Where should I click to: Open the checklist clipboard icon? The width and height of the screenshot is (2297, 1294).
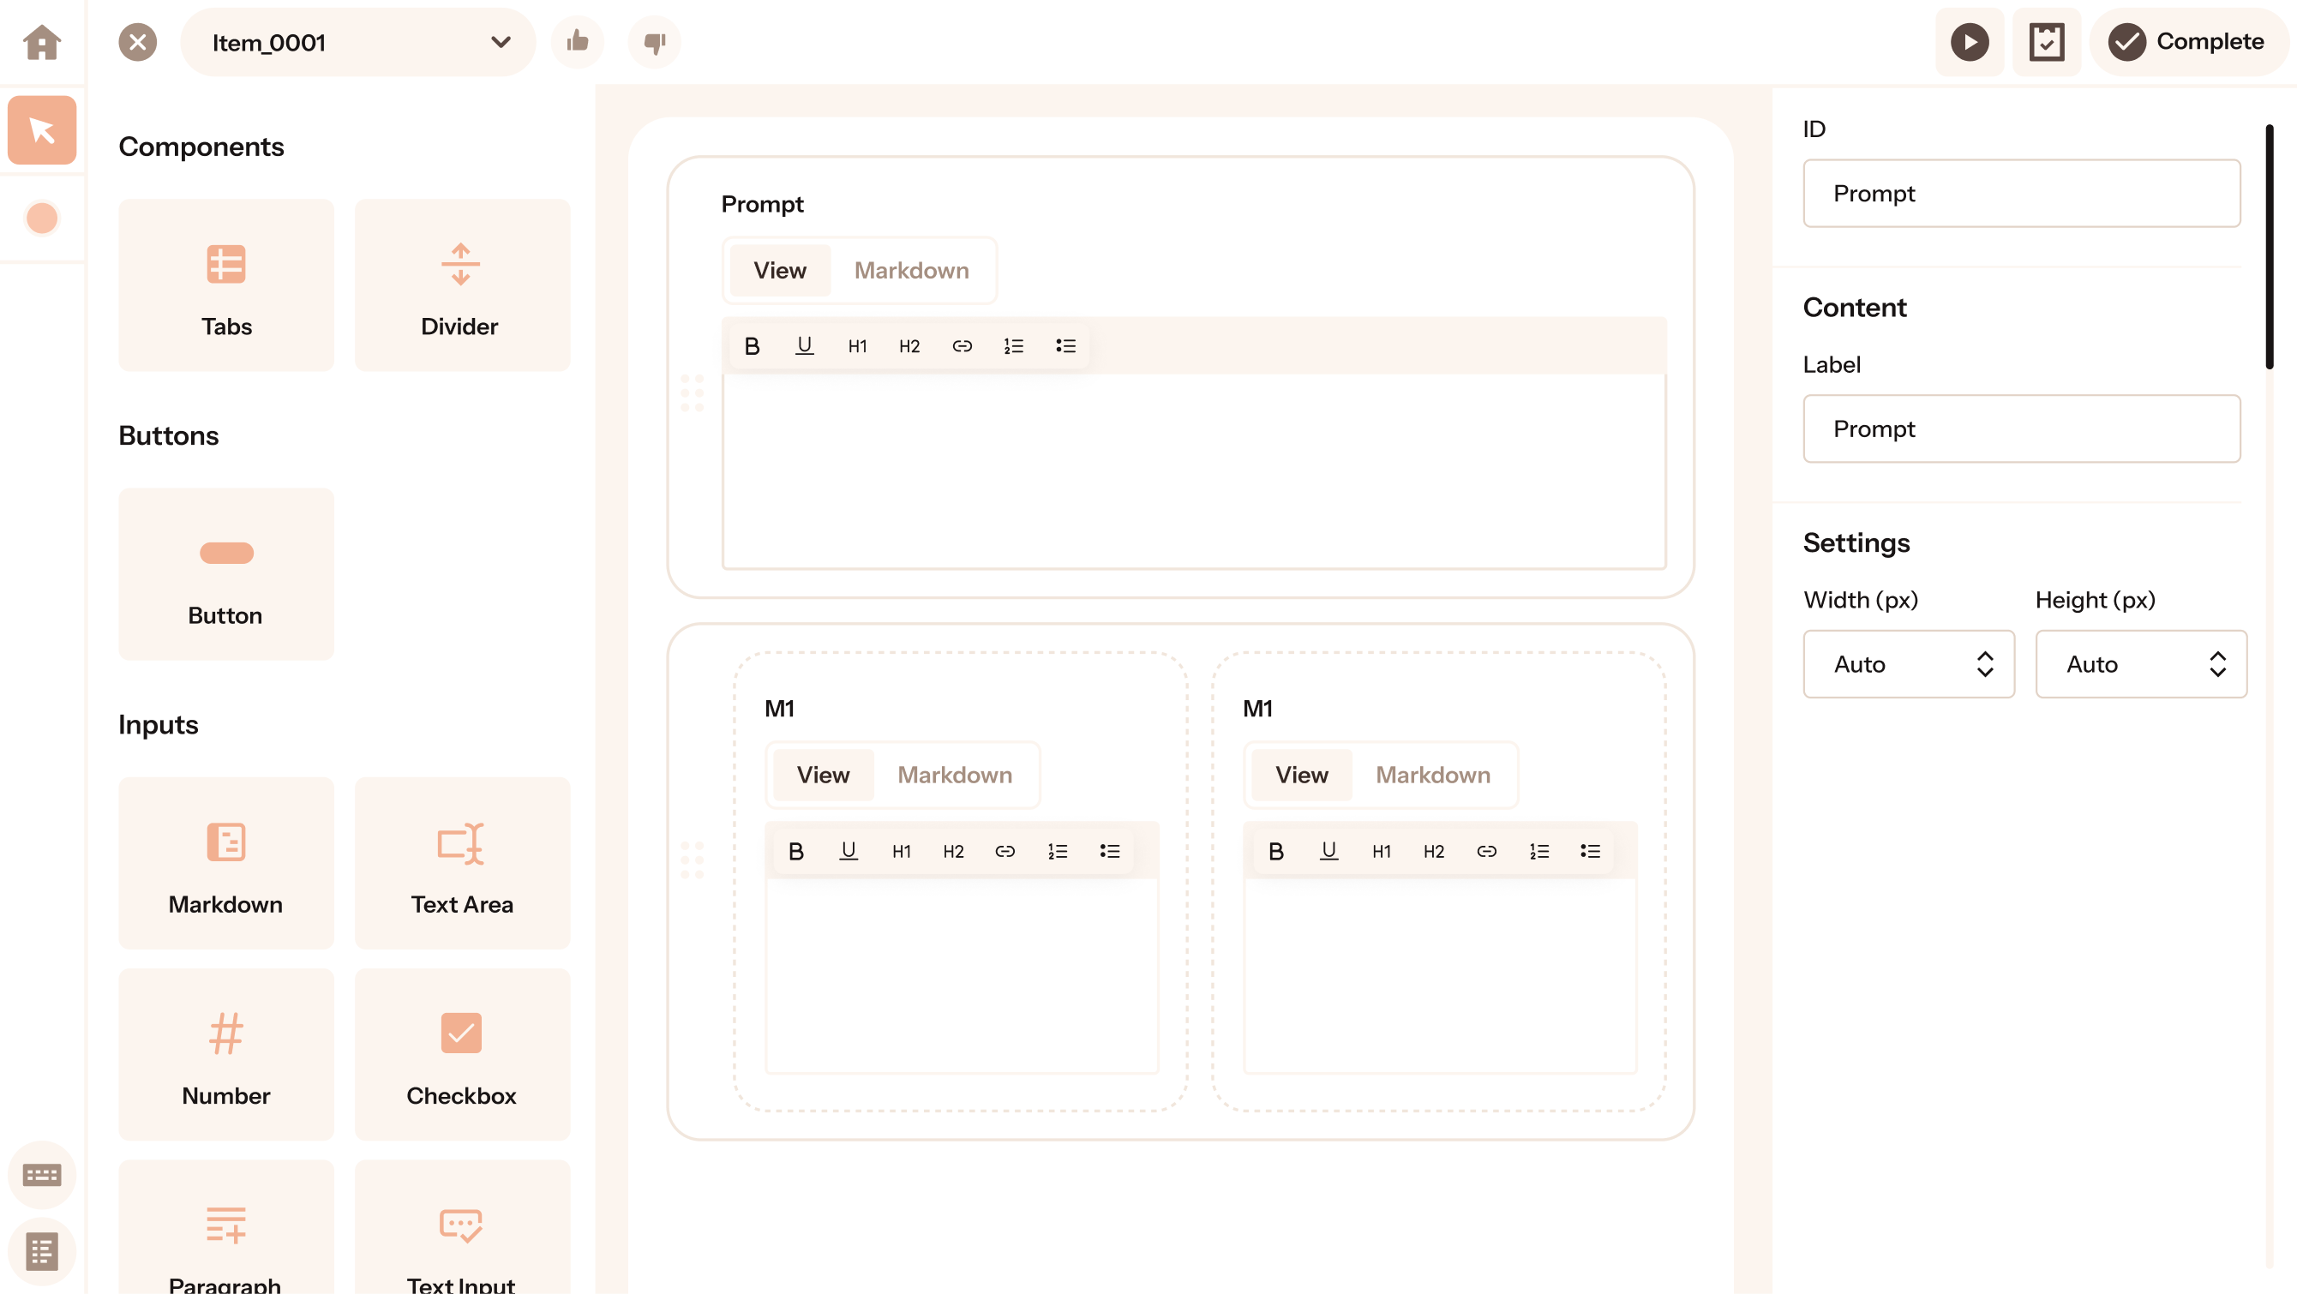[x=2047, y=42]
